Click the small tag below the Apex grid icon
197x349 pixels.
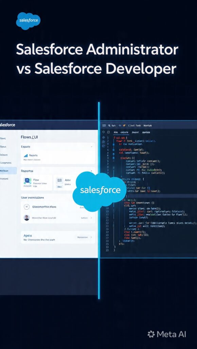[x=59, y=187]
